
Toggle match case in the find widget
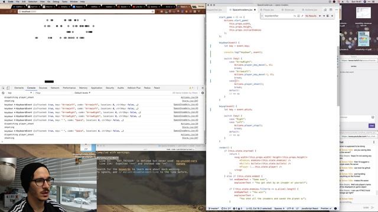(295, 16)
